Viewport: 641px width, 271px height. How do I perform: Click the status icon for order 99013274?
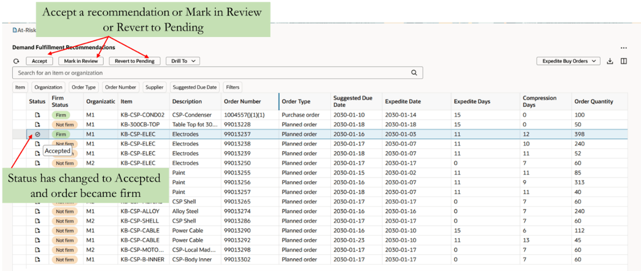(x=38, y=211)
